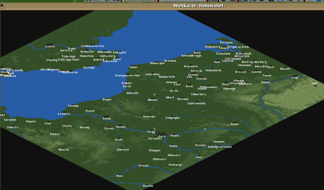Select the Paris label on the map
This screenshot has width=324, height=190.
pyautogui.click(x=162, y=137)
